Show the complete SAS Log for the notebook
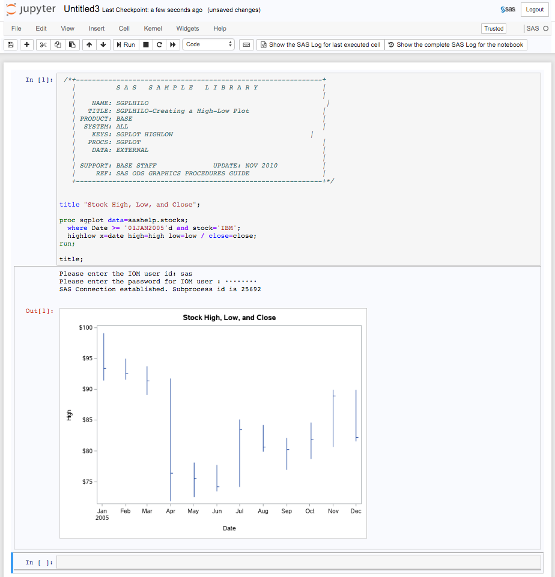Viewport: 555px width, 577px height. (455, 44)
